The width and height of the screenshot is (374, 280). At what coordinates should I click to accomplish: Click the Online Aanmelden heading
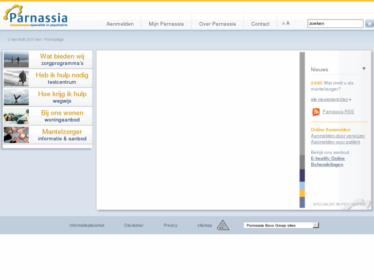pos(330,129)
